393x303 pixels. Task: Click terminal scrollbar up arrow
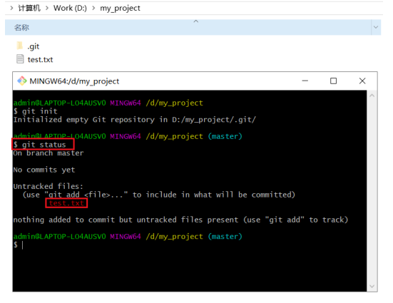[x=372, y=96]
